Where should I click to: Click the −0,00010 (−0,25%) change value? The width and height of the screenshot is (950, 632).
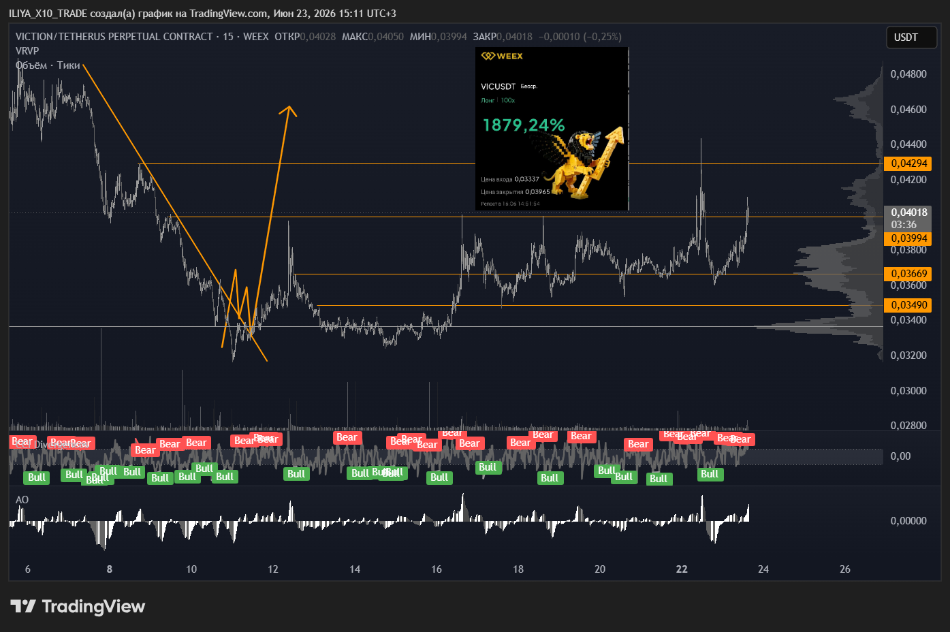[580, 37]
